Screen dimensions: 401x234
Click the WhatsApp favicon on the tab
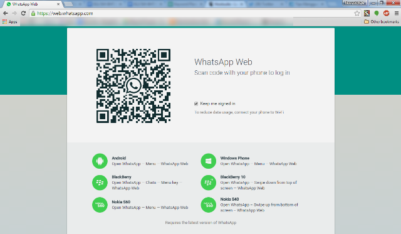[9, 4]
